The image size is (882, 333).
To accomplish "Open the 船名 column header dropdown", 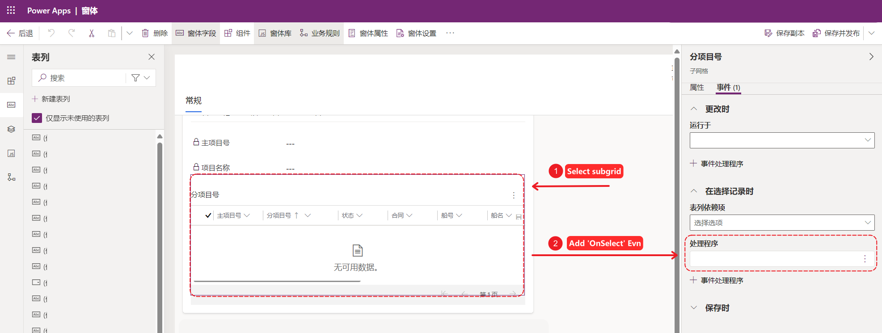I will [509, 215].
